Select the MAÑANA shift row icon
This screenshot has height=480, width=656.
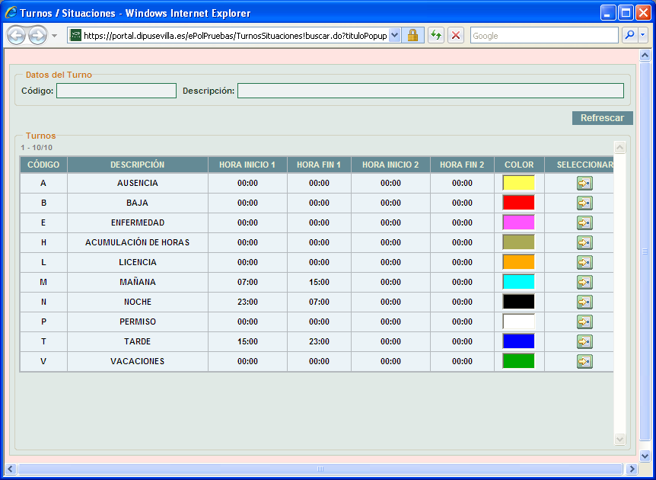(584, 282)
